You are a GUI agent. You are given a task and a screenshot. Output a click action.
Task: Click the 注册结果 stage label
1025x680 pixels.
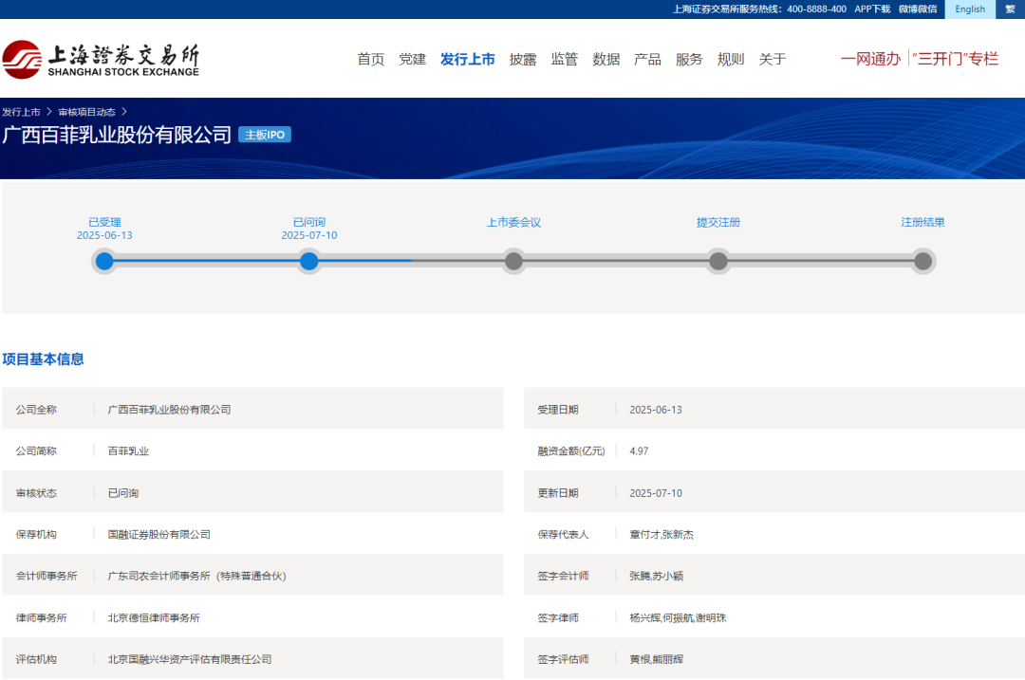point(923,223)
